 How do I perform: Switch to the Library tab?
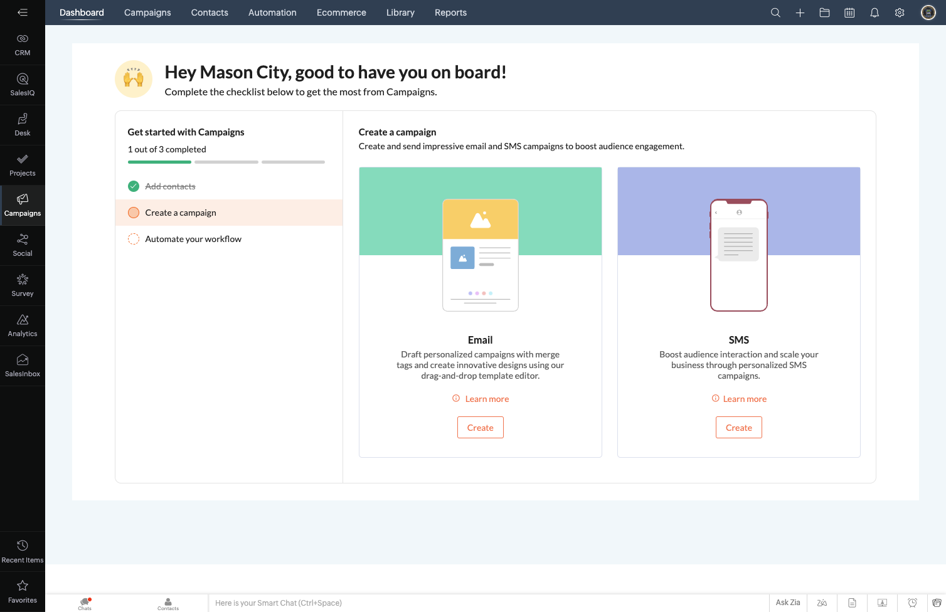click(400, 13)
